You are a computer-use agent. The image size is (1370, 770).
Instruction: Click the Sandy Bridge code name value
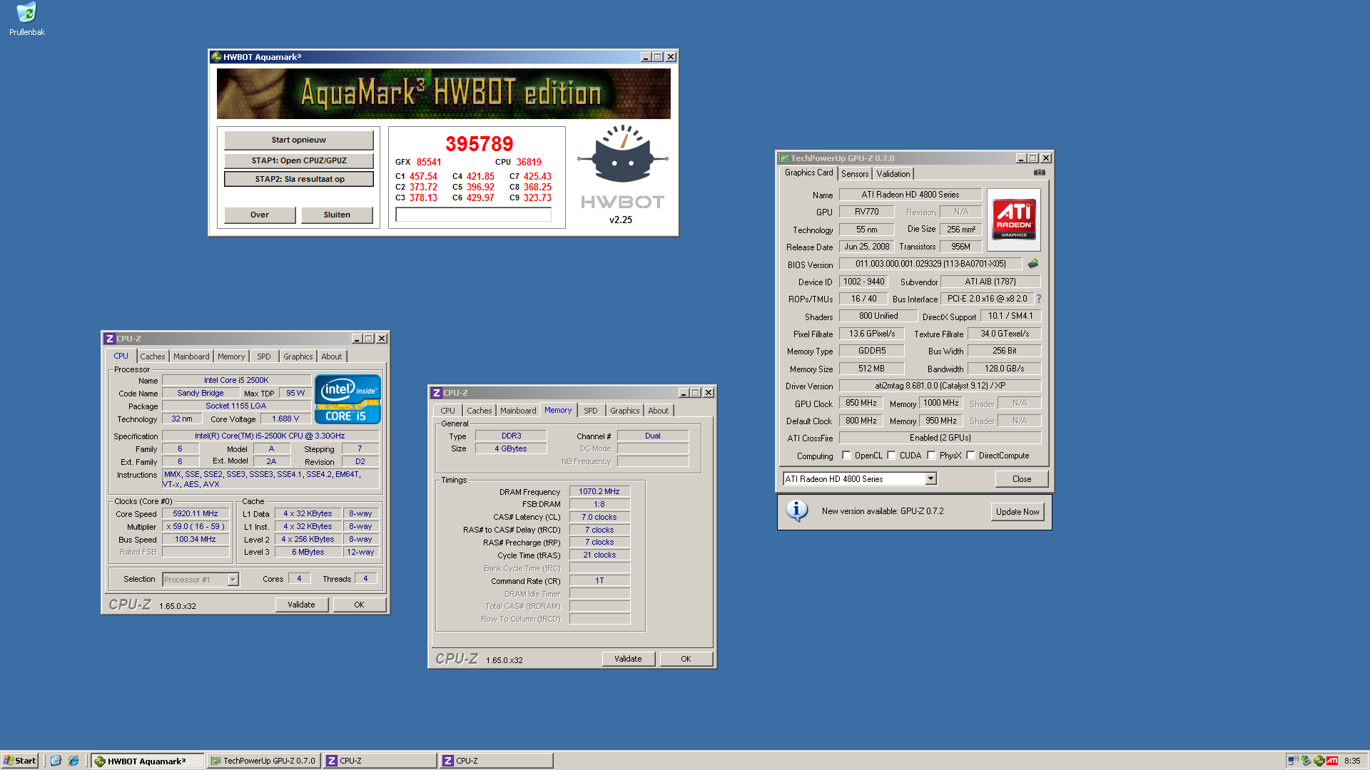point(201,393)
